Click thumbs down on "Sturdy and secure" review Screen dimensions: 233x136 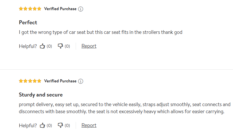click(x=60, y=126)
